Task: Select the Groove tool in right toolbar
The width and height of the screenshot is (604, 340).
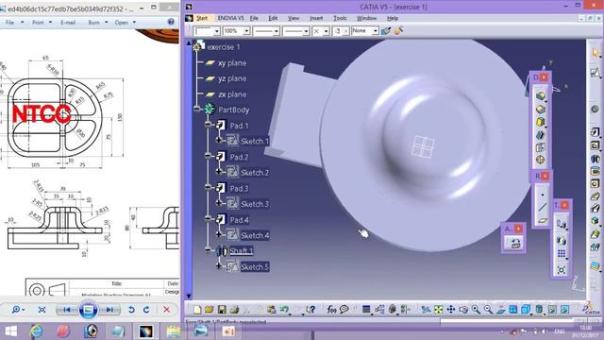Action: (595, 171)
